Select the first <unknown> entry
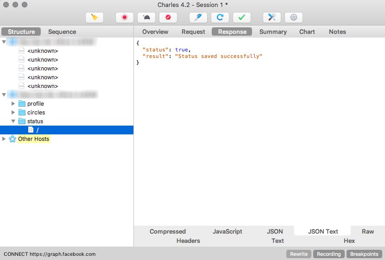Screen dimensions: 385x260 click(43, 51)
